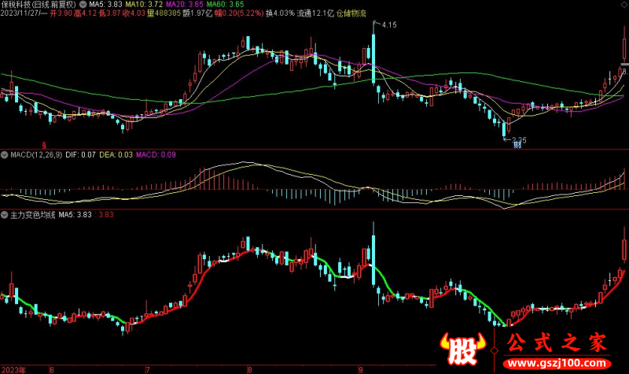Click the 主力变色均线 indicator name
The width and height of the screenshot is (629, 374).
[x=32, y=215]
